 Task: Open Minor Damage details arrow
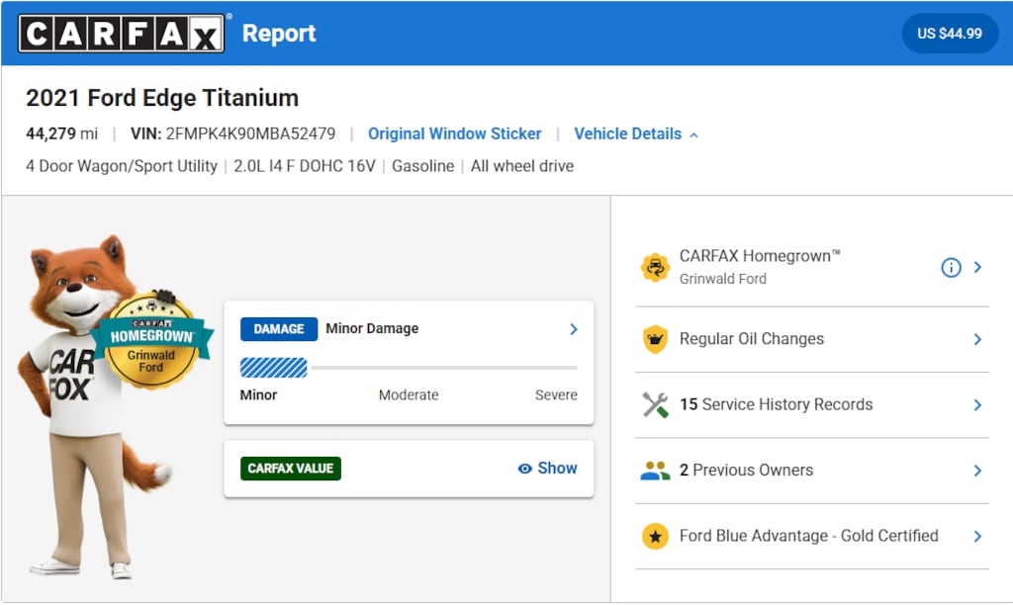pos(573,329)
